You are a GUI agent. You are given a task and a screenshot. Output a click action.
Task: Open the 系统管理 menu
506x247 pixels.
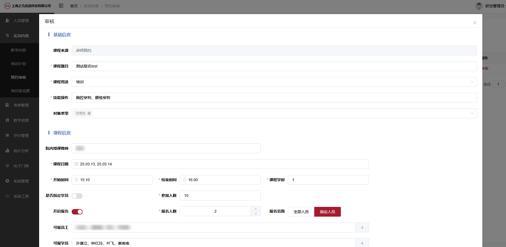[x=20, y=181]
